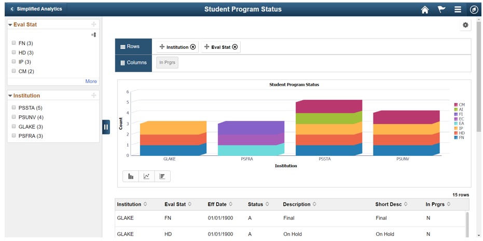Image resolution: width=483 pixels, height=241 pixels.
Task: Check the FN (3) filter
Action: coord(14,43)
